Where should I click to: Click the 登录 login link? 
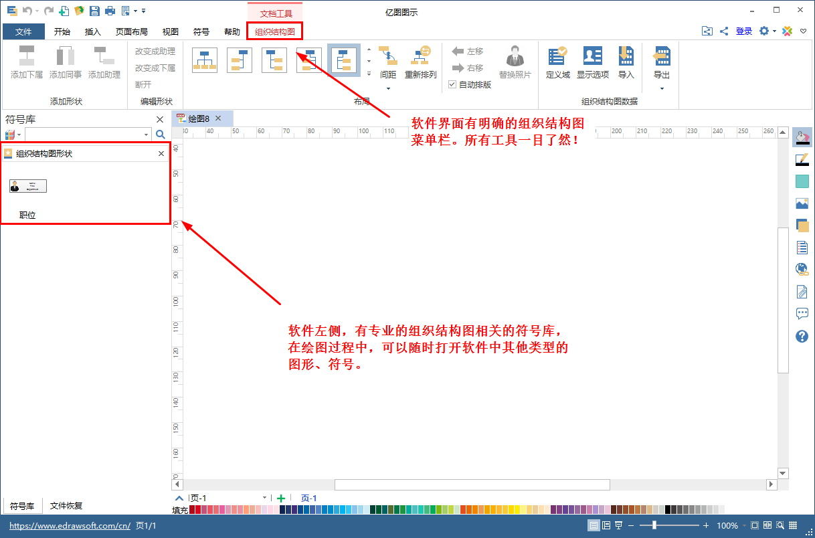tap(744, 31)
